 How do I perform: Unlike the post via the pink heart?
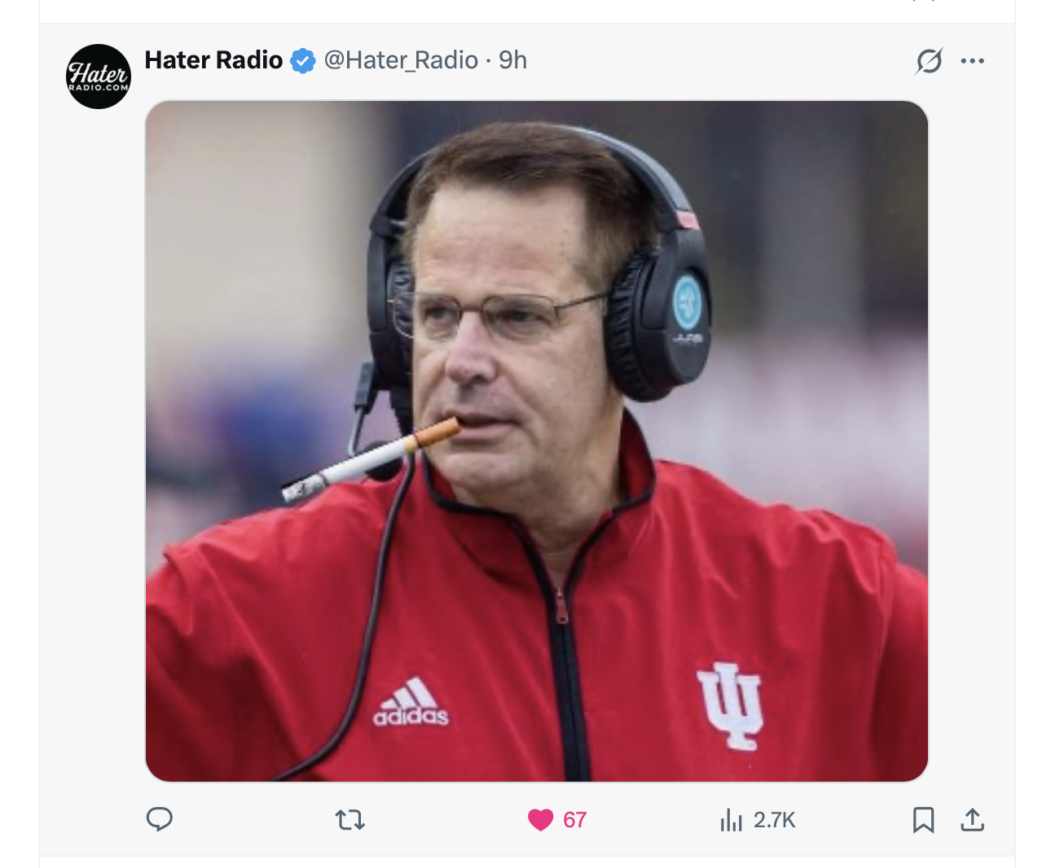tap(540, 819)
